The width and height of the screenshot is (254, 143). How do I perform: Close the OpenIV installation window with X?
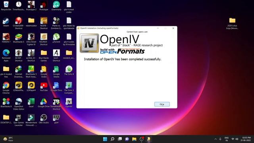173,28
